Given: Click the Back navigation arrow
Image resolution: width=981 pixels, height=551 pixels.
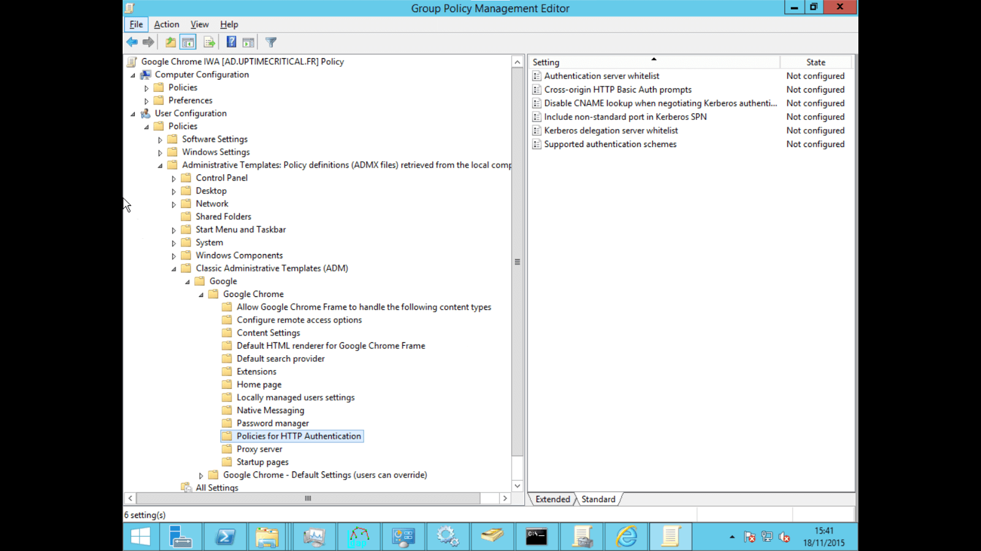Looking at the screenshot, I should tap(132, 42).
